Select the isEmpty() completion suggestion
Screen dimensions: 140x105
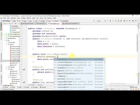79,76
